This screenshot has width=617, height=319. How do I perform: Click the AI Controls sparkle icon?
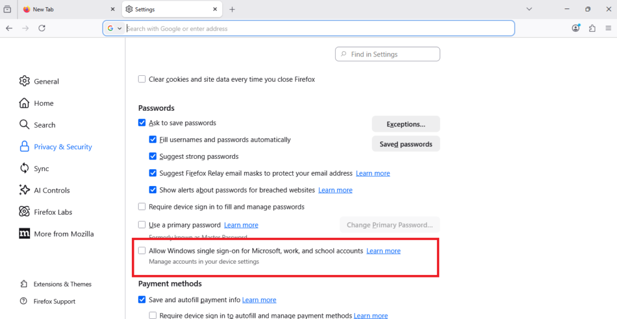[x=24, y=190]
